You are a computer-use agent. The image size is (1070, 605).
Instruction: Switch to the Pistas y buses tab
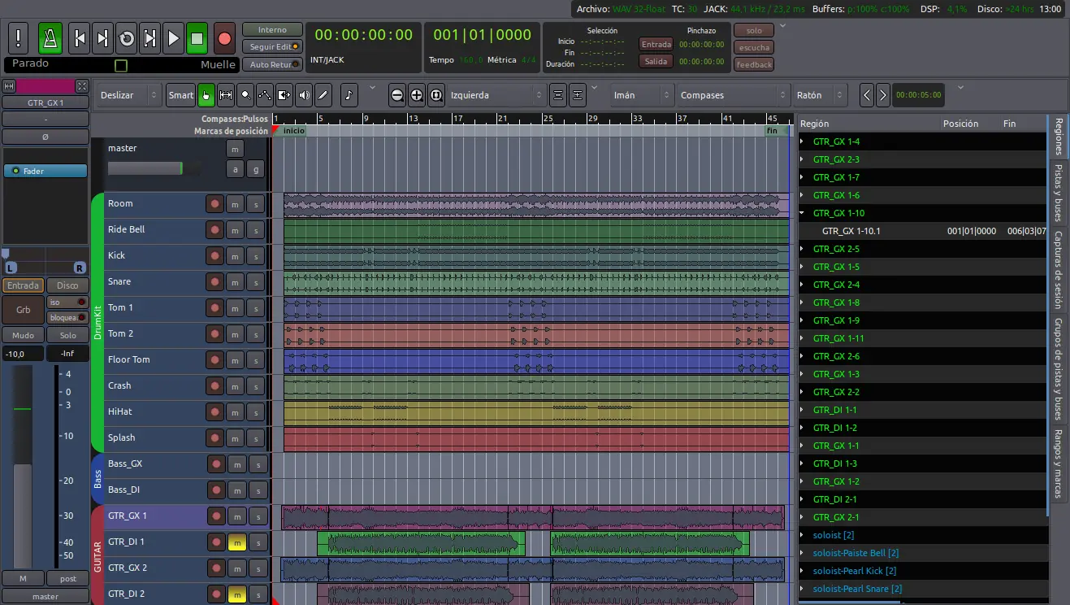point(1059,194)
